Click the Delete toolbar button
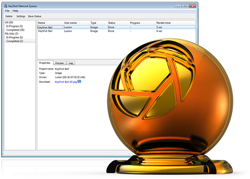The image size is (250, 179). tap(9, 16)
